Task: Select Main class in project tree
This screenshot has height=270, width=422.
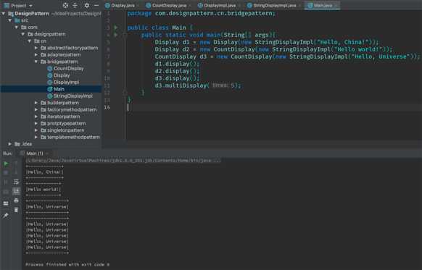Action: 59,89
